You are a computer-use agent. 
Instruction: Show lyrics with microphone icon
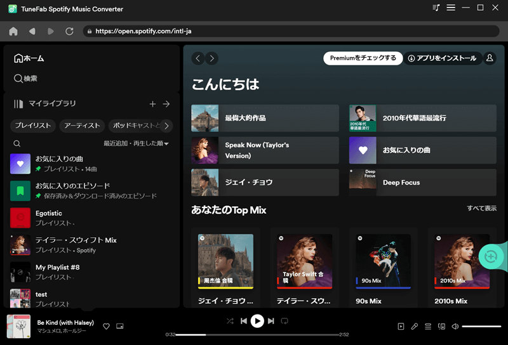tap(415, 327)
